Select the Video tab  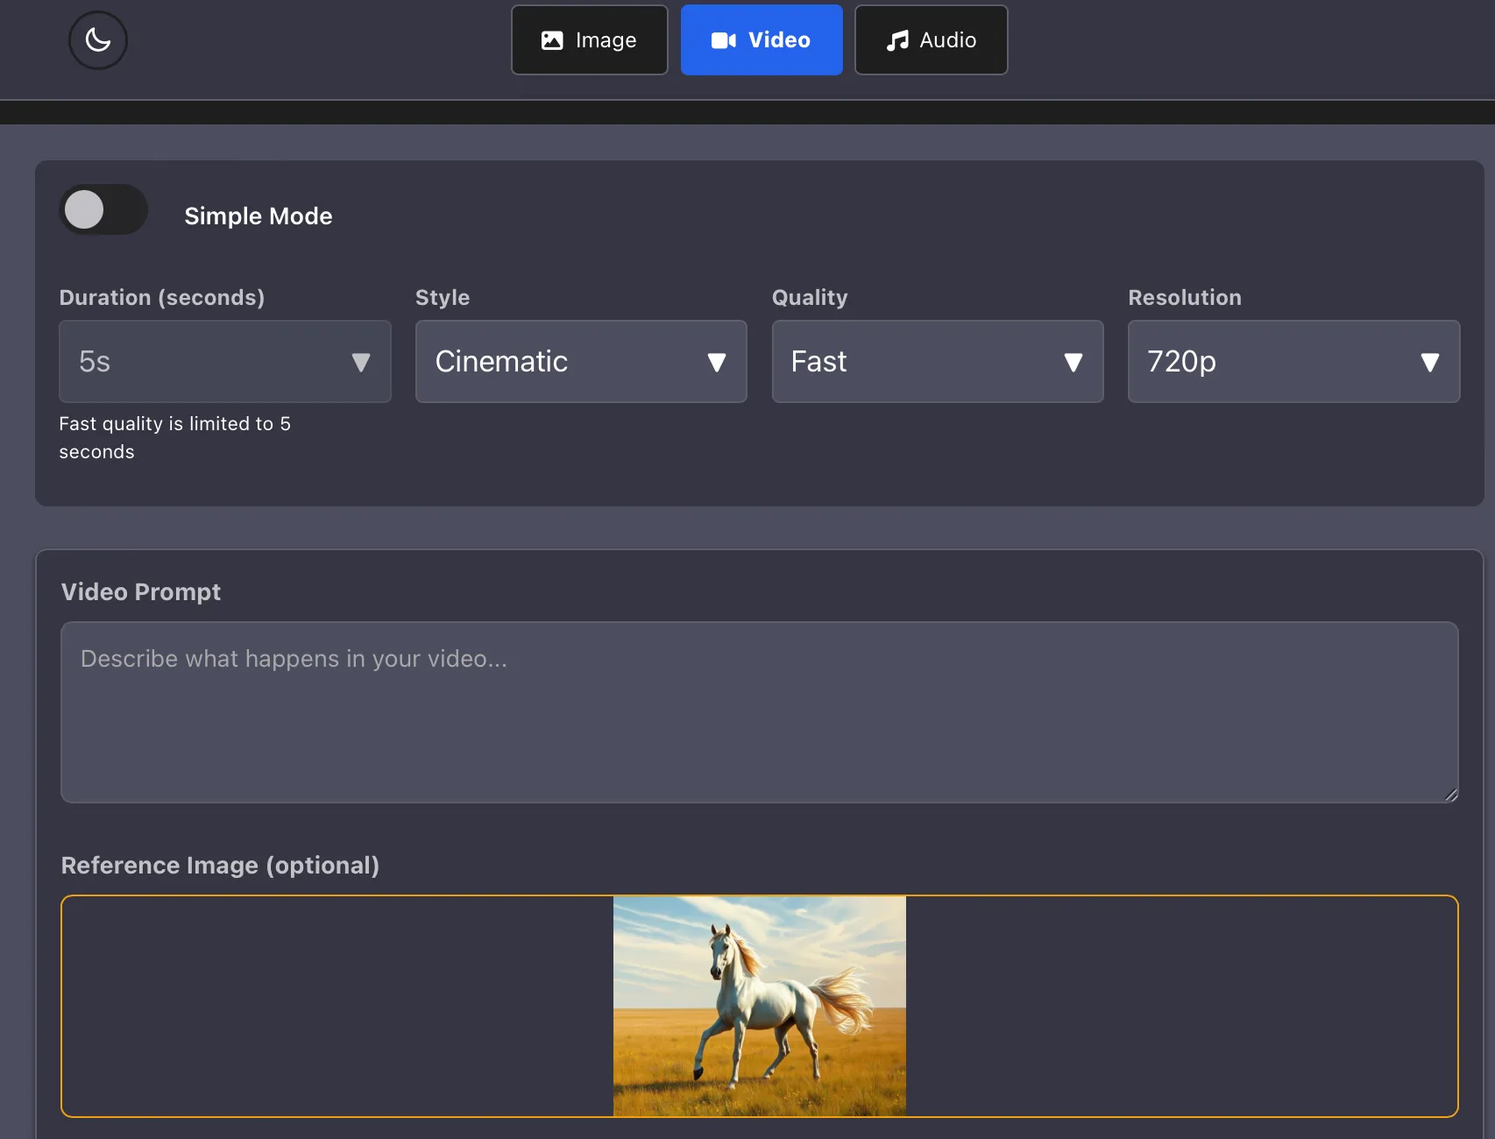tap(762, 40)
